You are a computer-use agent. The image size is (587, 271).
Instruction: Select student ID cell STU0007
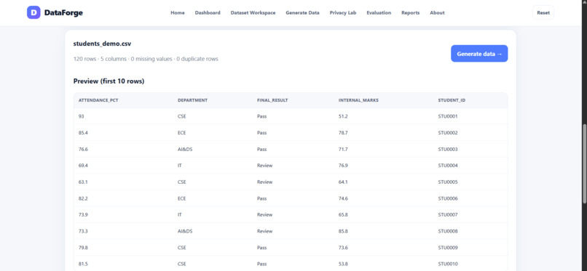[x=448, y=215]
